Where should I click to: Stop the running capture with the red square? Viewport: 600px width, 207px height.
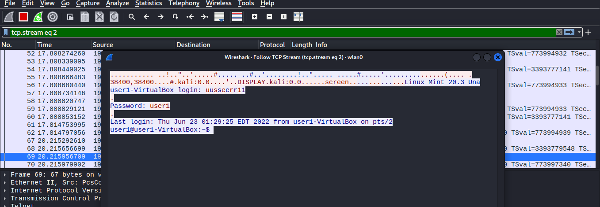point(23,17)
